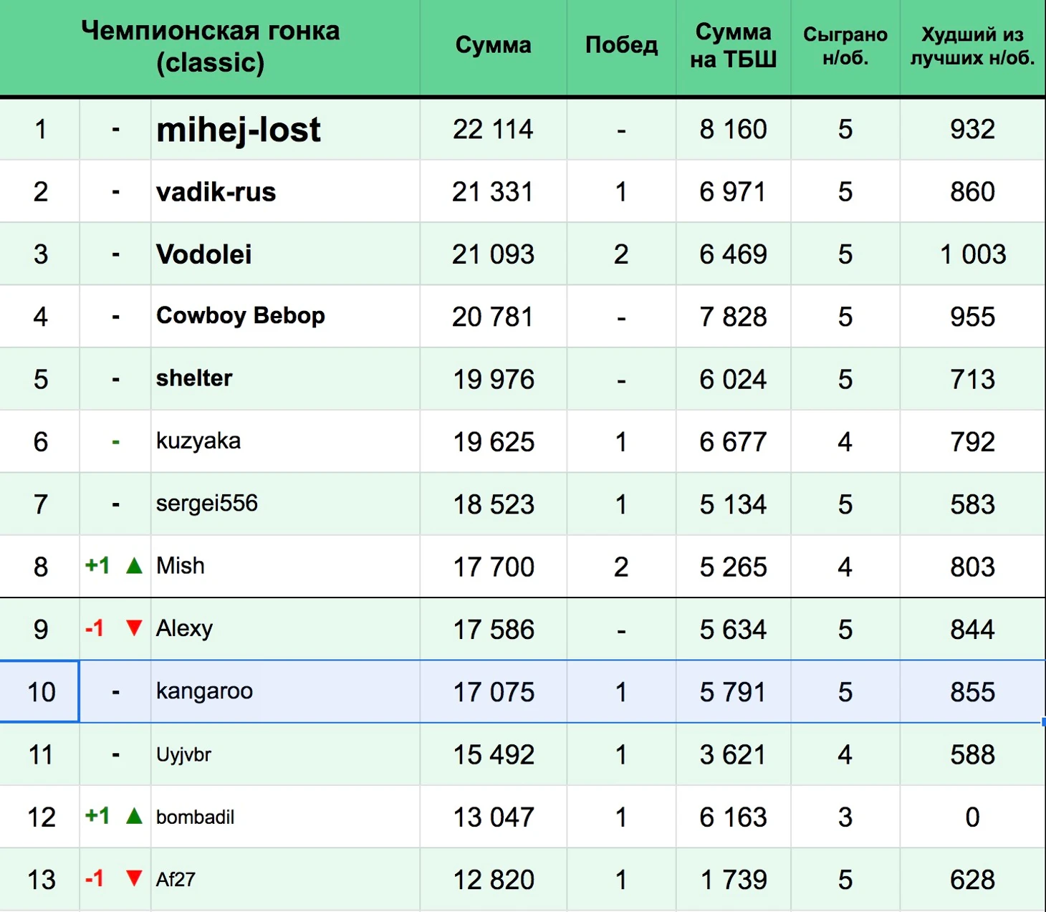
Task: Select the 'Побед' column header
Action: [621, 46]
